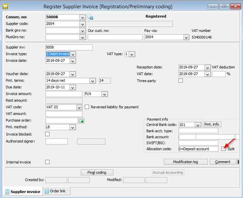
Task: Open the Modification log
Action: click(185, 162)
